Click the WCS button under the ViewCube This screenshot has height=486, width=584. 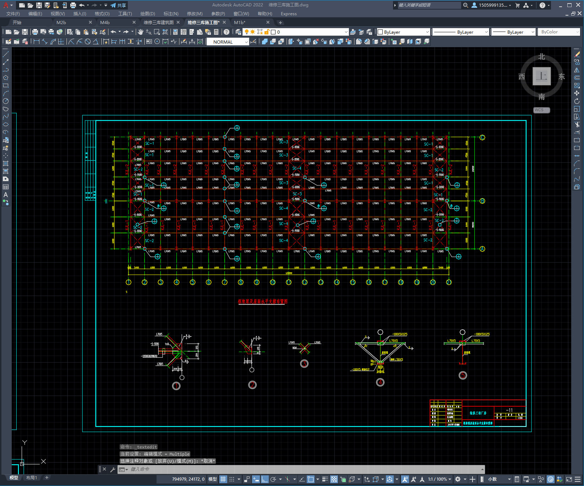[541, 110]
